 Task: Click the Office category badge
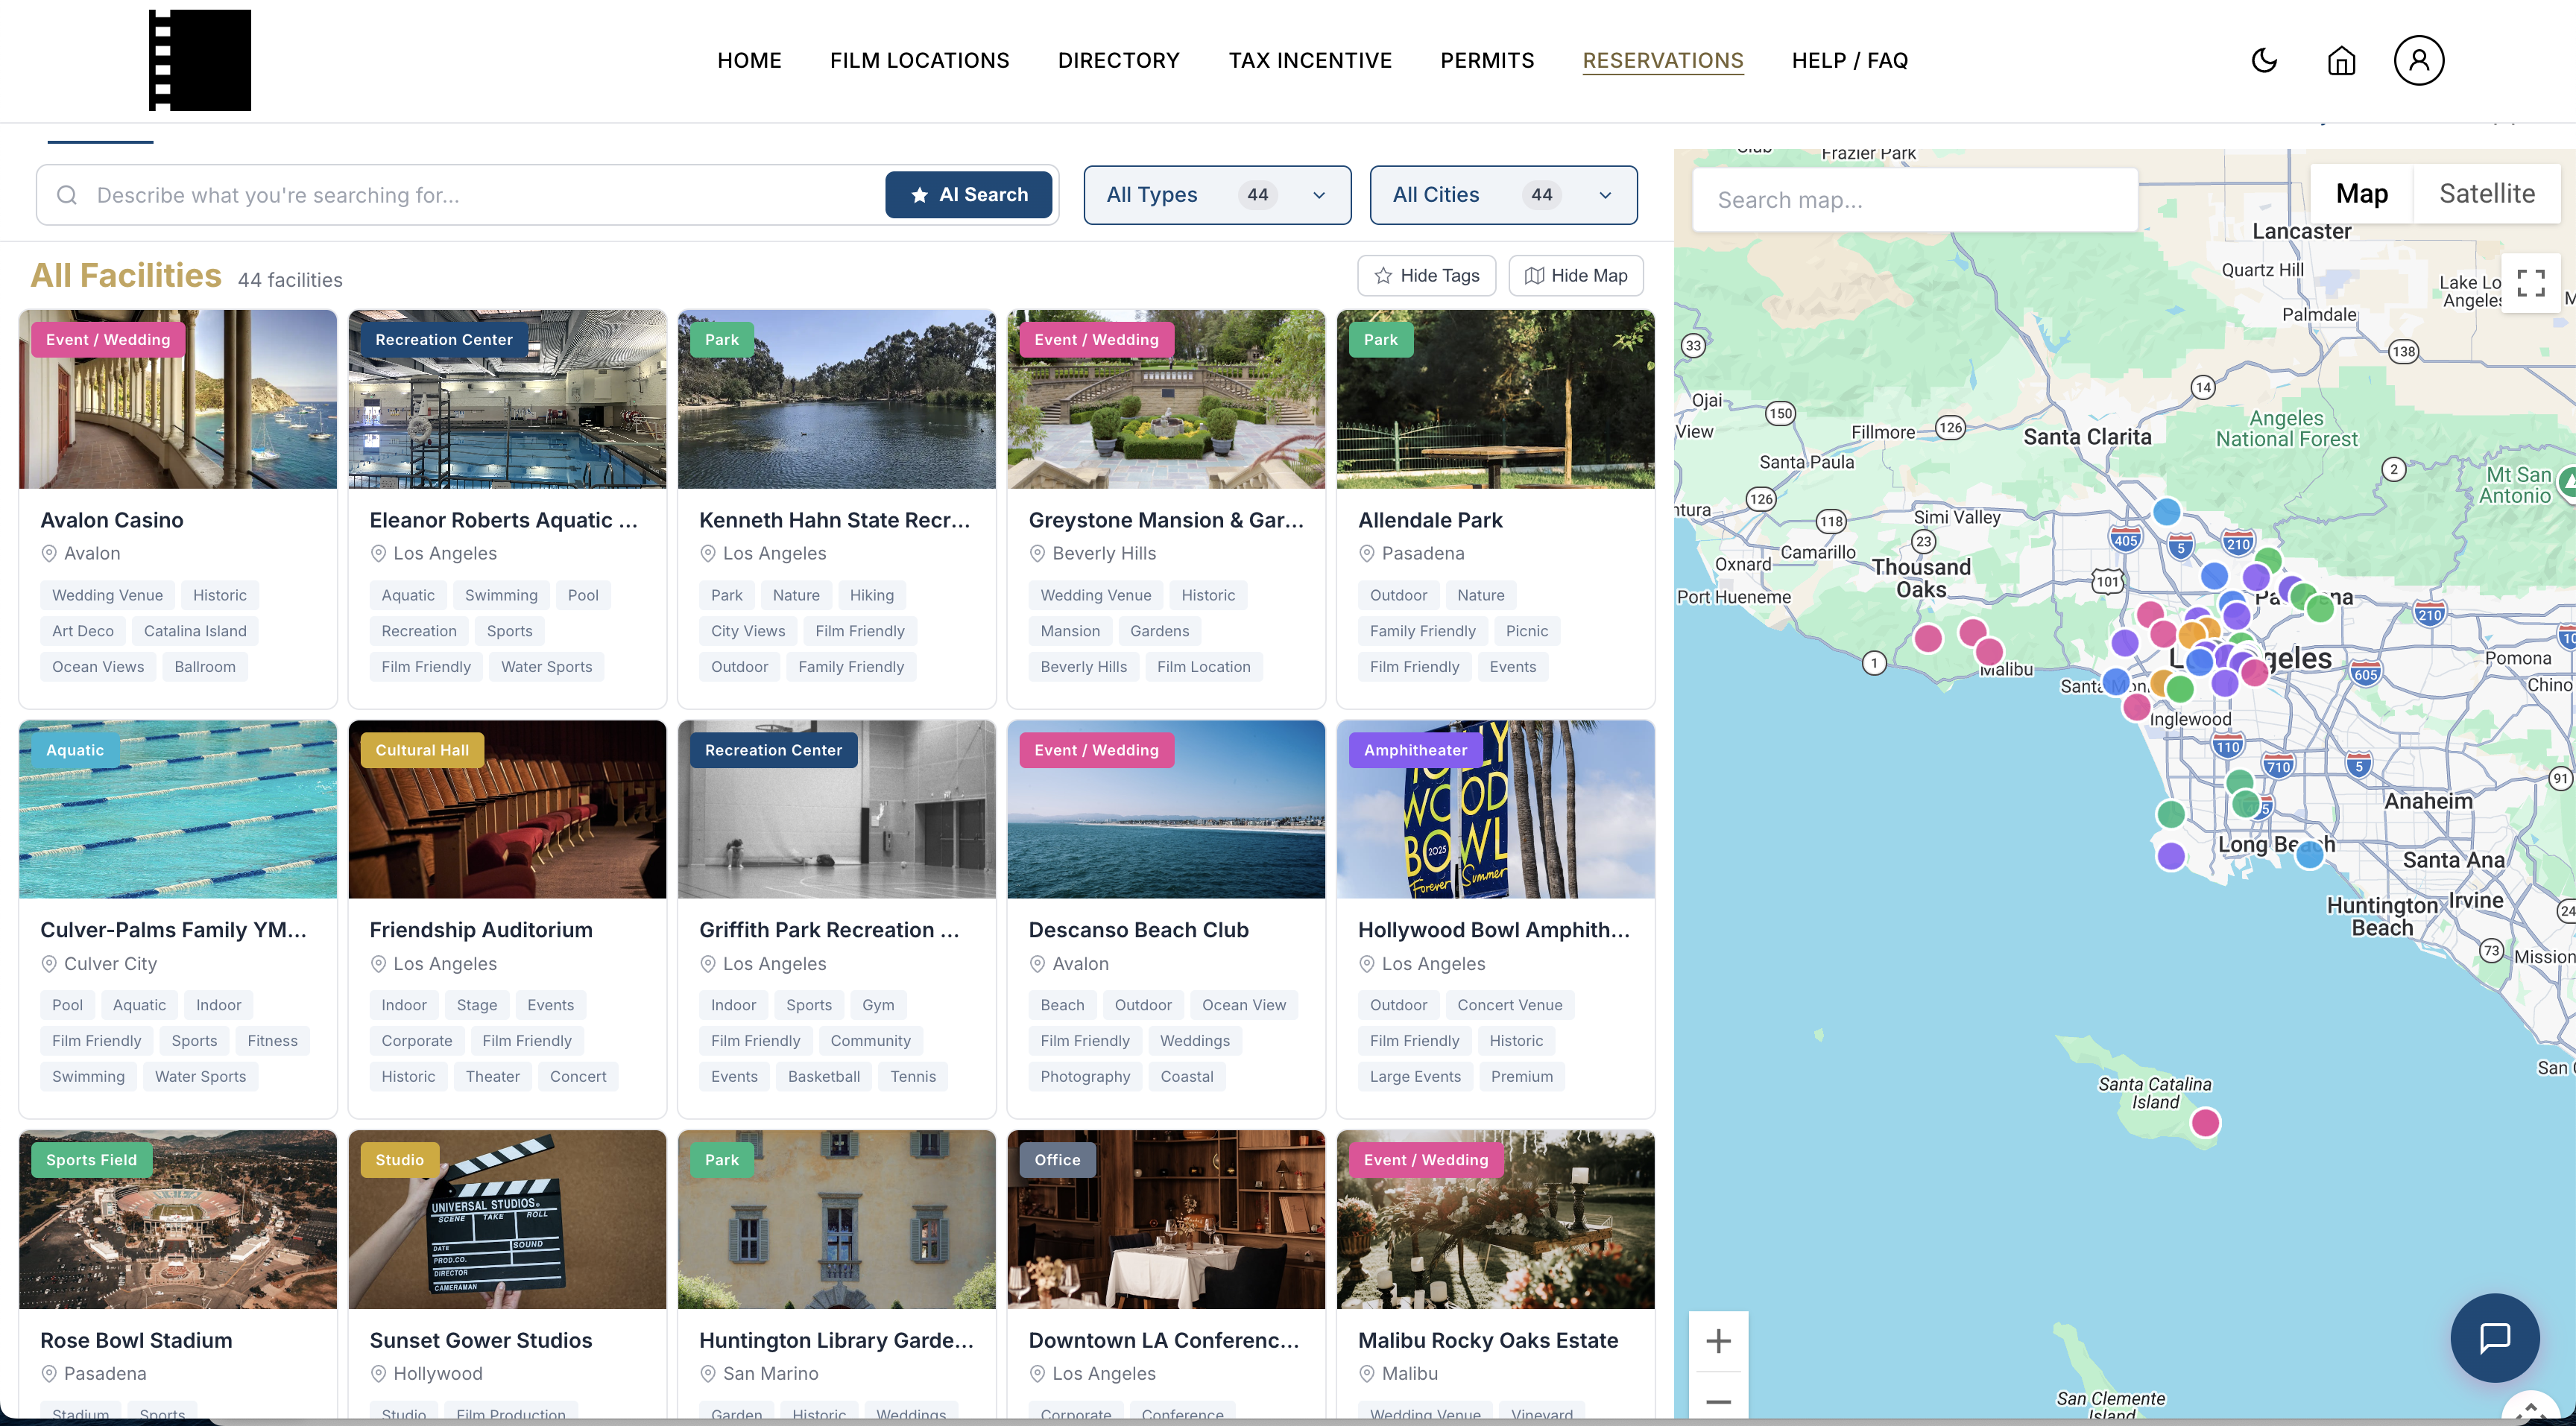click(x=1057, y=1159)
